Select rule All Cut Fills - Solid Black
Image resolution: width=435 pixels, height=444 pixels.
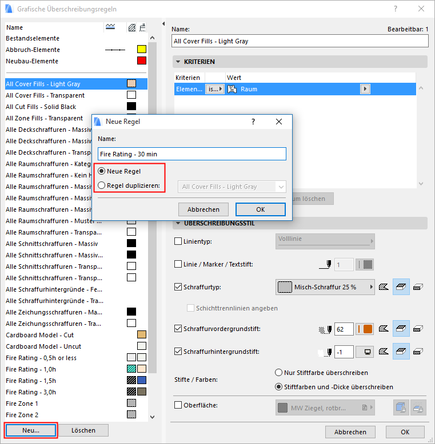(x=76, y=107)
